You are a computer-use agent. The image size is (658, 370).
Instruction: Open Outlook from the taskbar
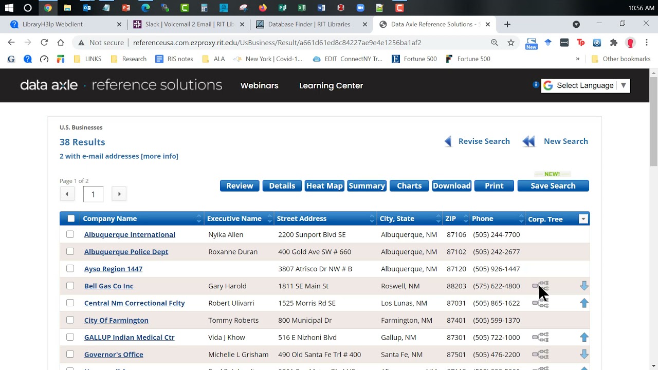coord(87,8)
